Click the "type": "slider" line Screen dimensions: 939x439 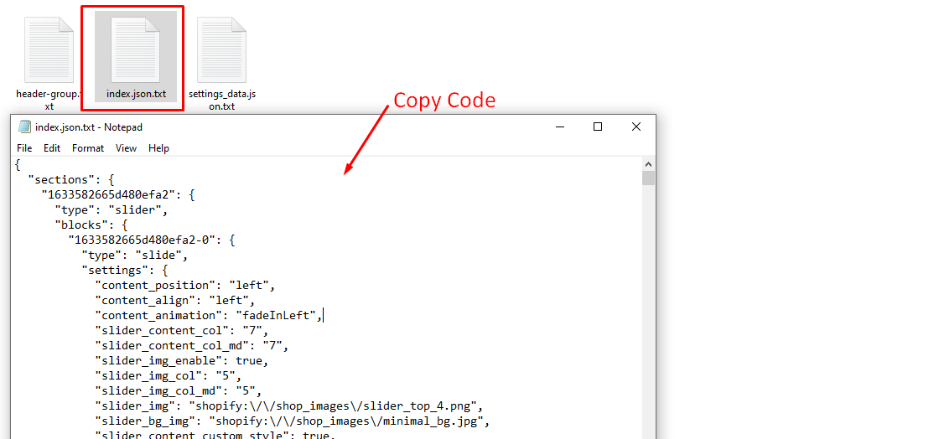coord(112,209)
